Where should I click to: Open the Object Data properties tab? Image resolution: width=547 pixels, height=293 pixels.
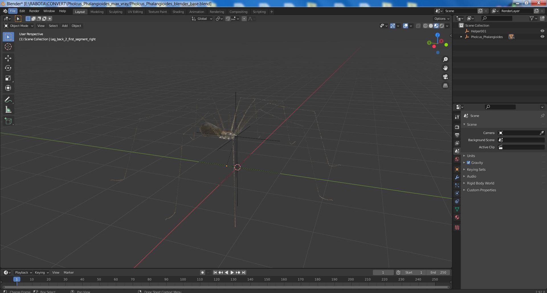click(457, 209)
